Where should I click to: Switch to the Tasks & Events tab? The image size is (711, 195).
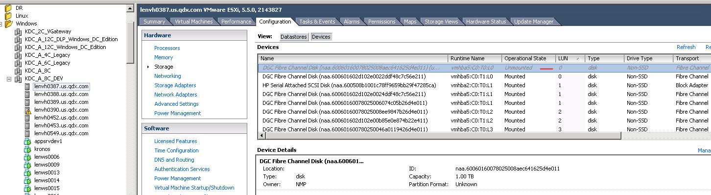(x=317, y=22)
